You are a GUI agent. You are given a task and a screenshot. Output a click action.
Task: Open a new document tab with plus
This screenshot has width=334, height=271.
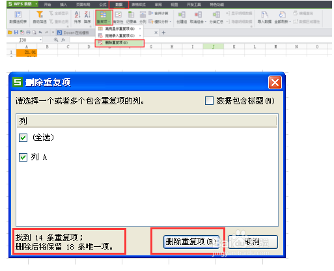[163, 33]
